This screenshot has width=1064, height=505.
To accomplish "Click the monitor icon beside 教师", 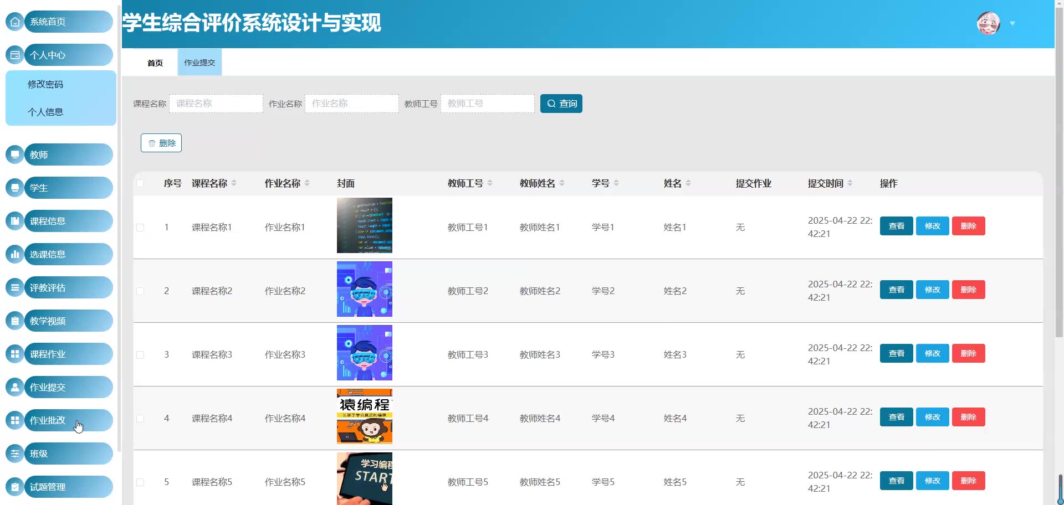I will tap(15, 154).
